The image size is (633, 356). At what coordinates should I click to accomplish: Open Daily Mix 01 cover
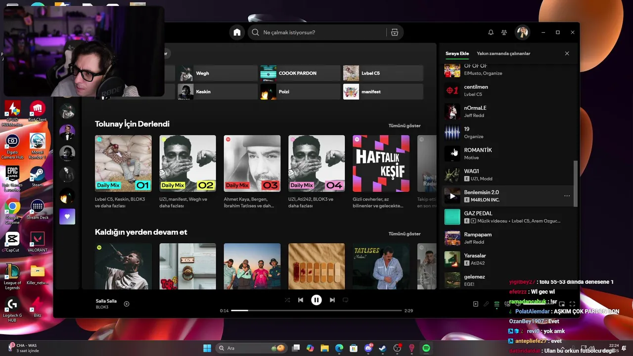coord(123,164)
